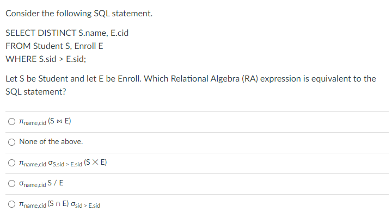Select the S / E division radio button
The width and height of the screenshot is (392, 224).
pos(11,184)
